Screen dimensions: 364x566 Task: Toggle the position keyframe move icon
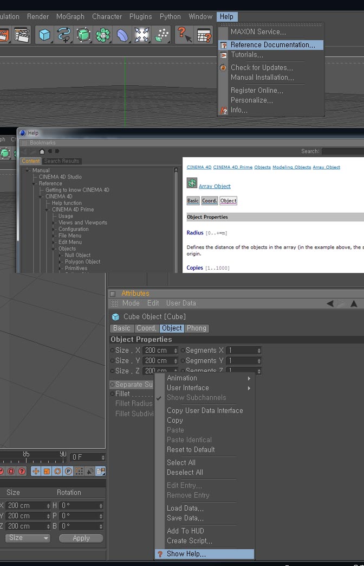click(x=36, y=471)
